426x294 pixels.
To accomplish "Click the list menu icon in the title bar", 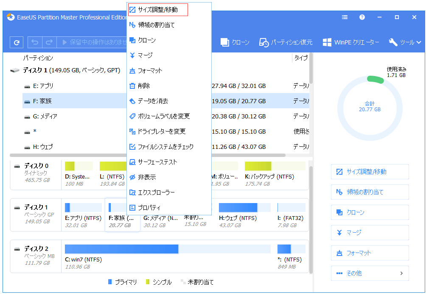I will click(x=345, y=17).
